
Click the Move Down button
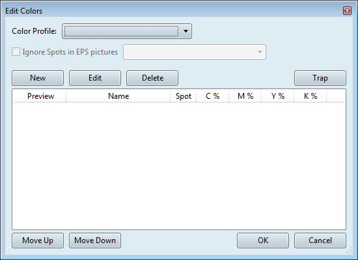(x=95, y=240)
